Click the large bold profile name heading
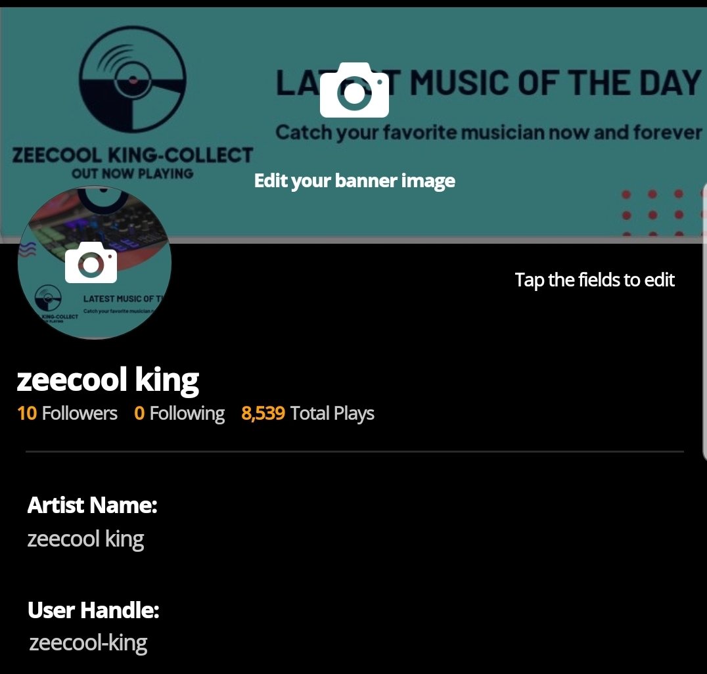The width and height of the screenshot is (707, 674). (107, 380)
